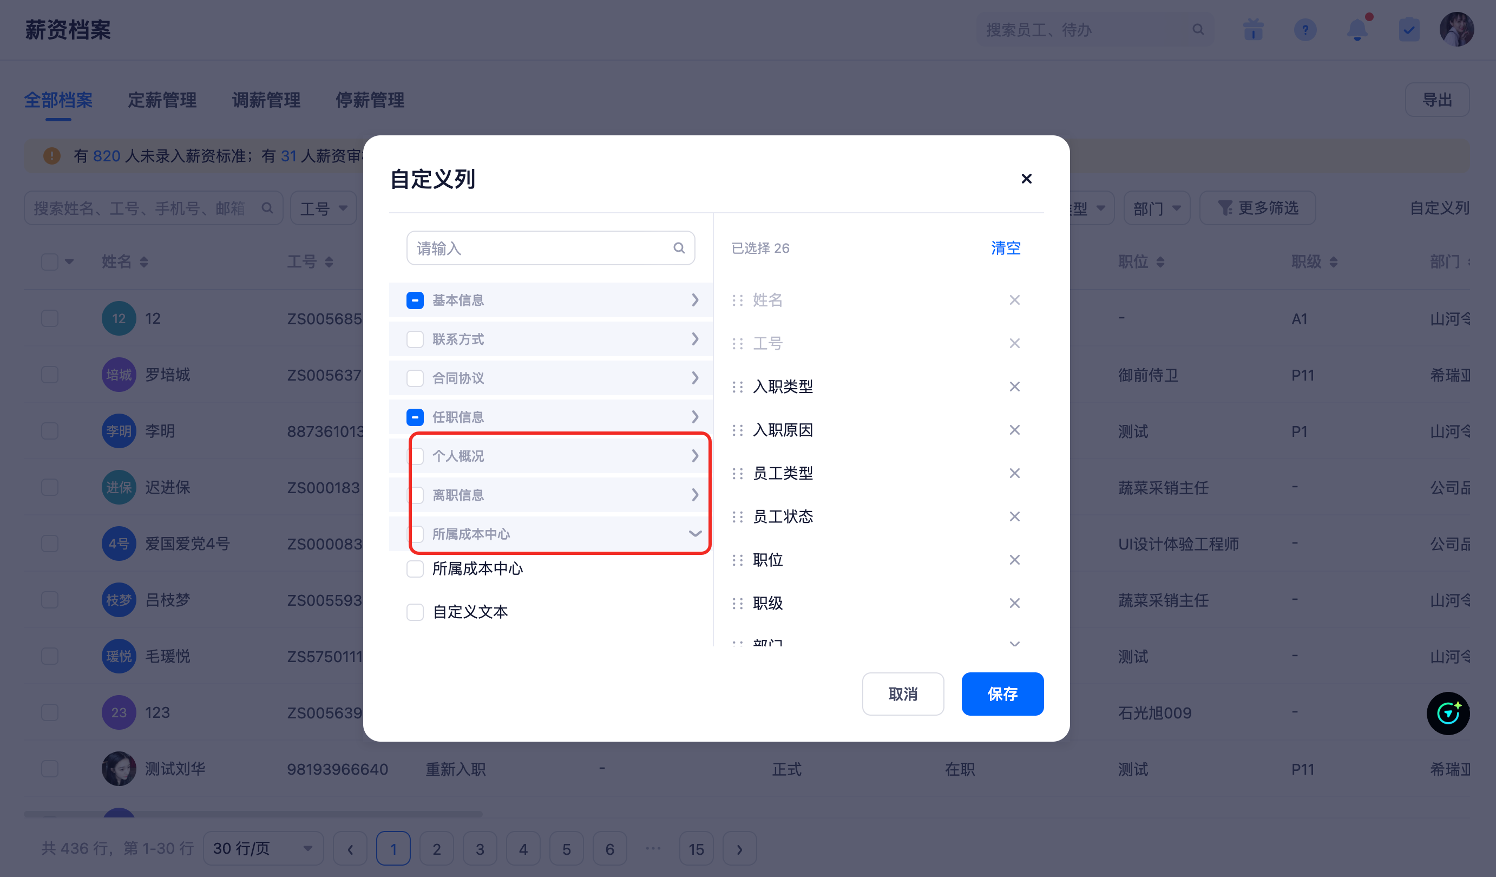The width and height of the screenshot is (1496, 877).
Task: Expand 任职信息 group chevron
Action: coord(694,417)
